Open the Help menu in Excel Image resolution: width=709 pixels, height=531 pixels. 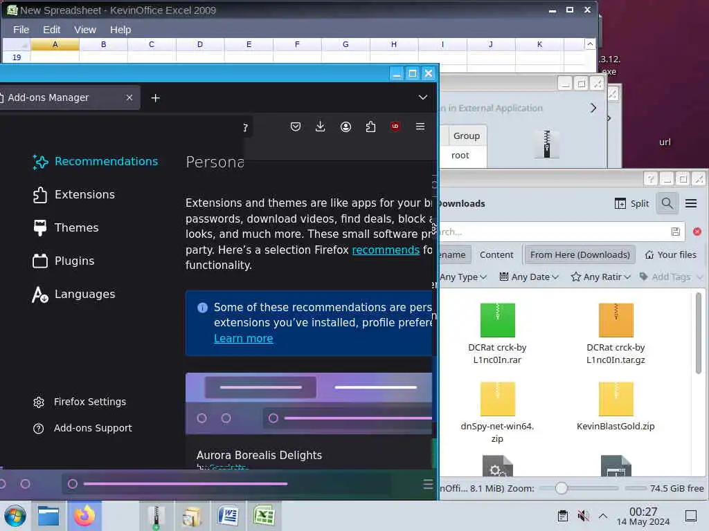click(x=120, y=30)
